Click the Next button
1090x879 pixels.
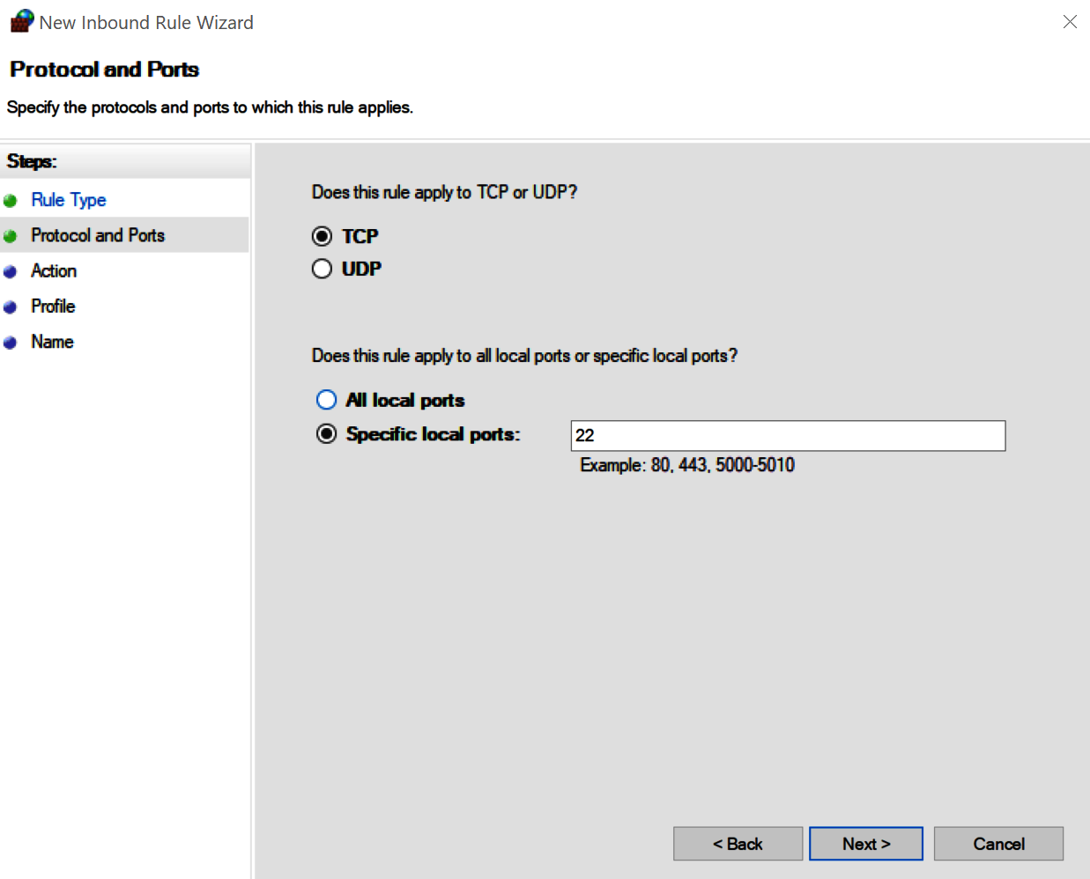(865, 843)
